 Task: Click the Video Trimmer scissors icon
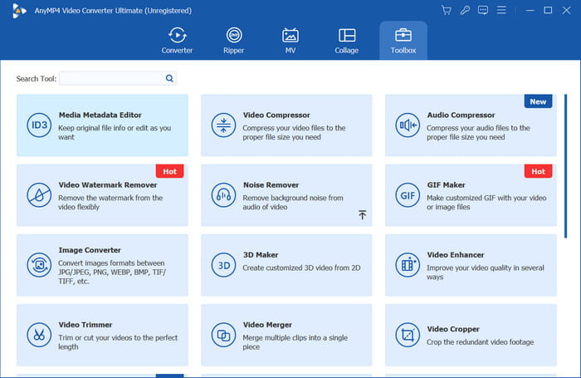(39, 335)
